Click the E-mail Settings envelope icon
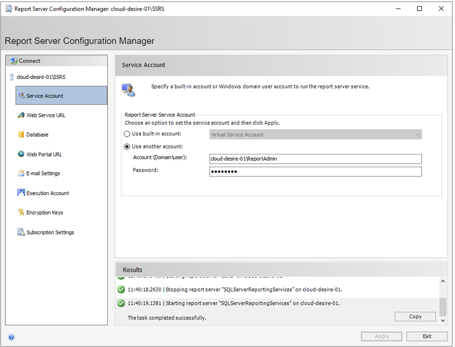Viewport: 455px width, 347px height. coord(21,173)
